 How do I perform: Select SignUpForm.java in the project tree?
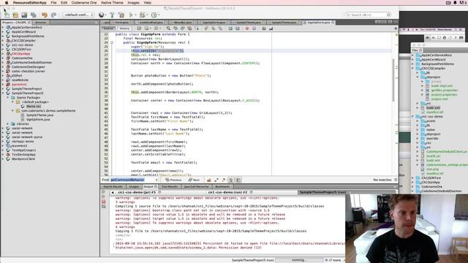pos(38,119)
